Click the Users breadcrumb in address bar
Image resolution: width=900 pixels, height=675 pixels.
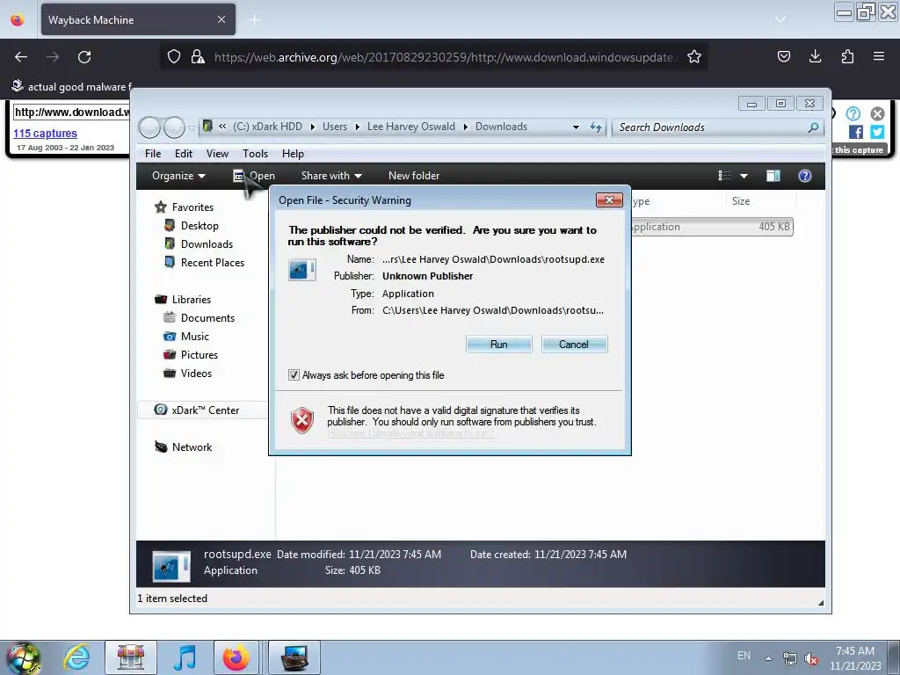pos(335,127)
